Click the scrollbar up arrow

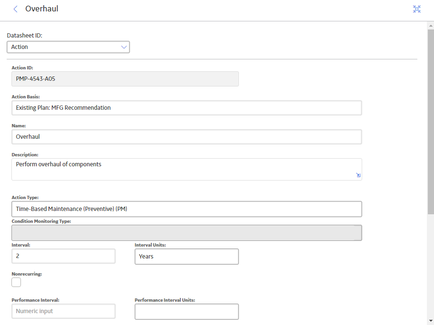(x=431, y=26)
